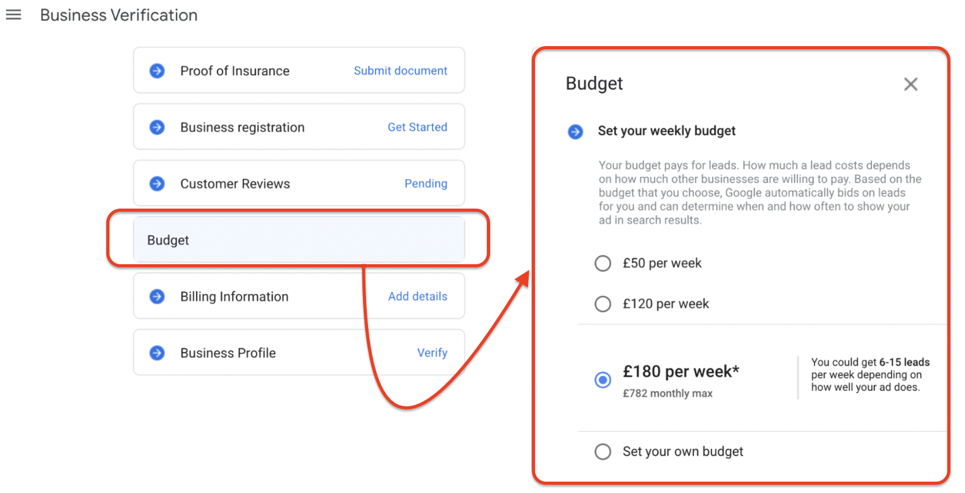Image resolution: width=965 pixels, height=493 pixels.
Task: Click the blue arrow icon beside Proof of Insurance
Action: (x=156, y=70)
